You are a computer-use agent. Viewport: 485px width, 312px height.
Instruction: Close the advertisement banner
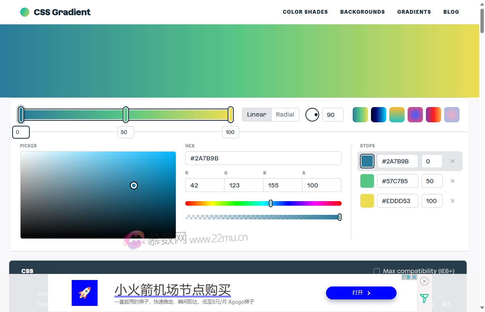coord(424,281)
